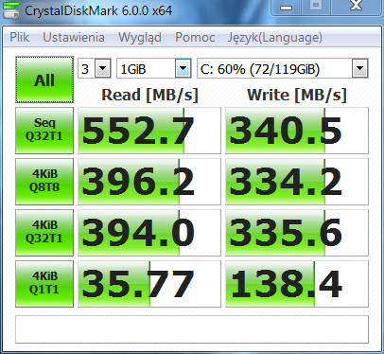
Task: Click the empty comment field at bottom
Action: click(192, 329)
